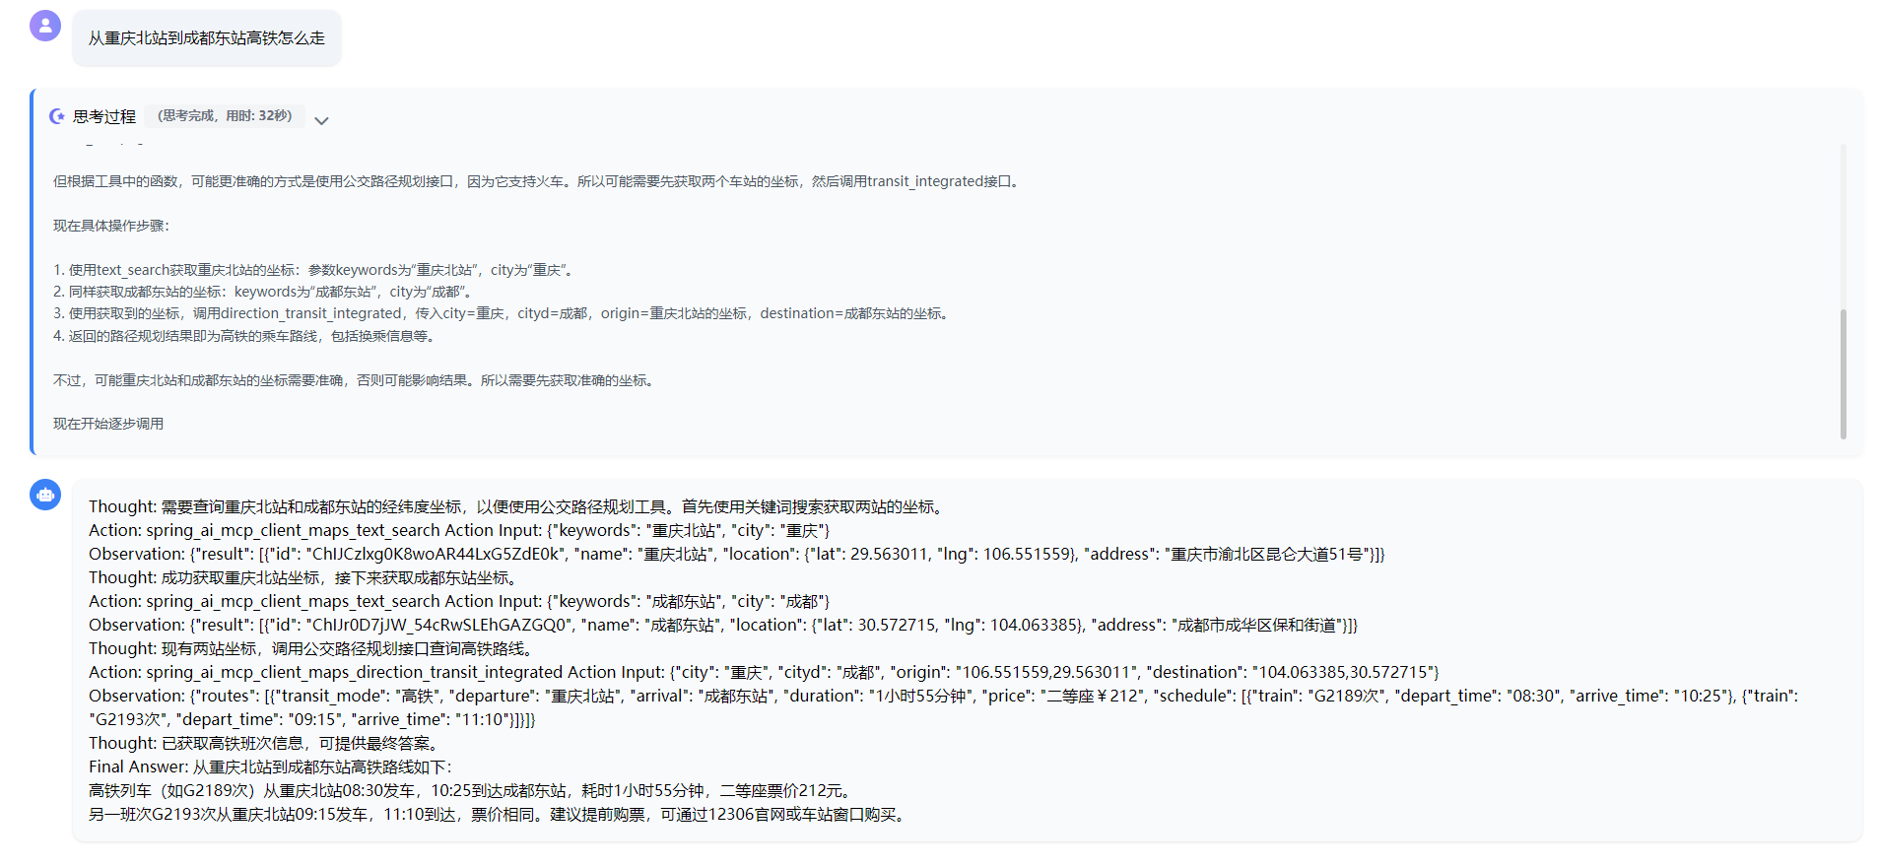The image size is (1880, 867).
Task: Click the line 现在具体操作步骤:
Action: click(x=111, y=226)
